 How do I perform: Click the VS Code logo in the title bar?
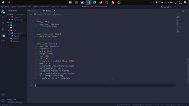point(2,7)
